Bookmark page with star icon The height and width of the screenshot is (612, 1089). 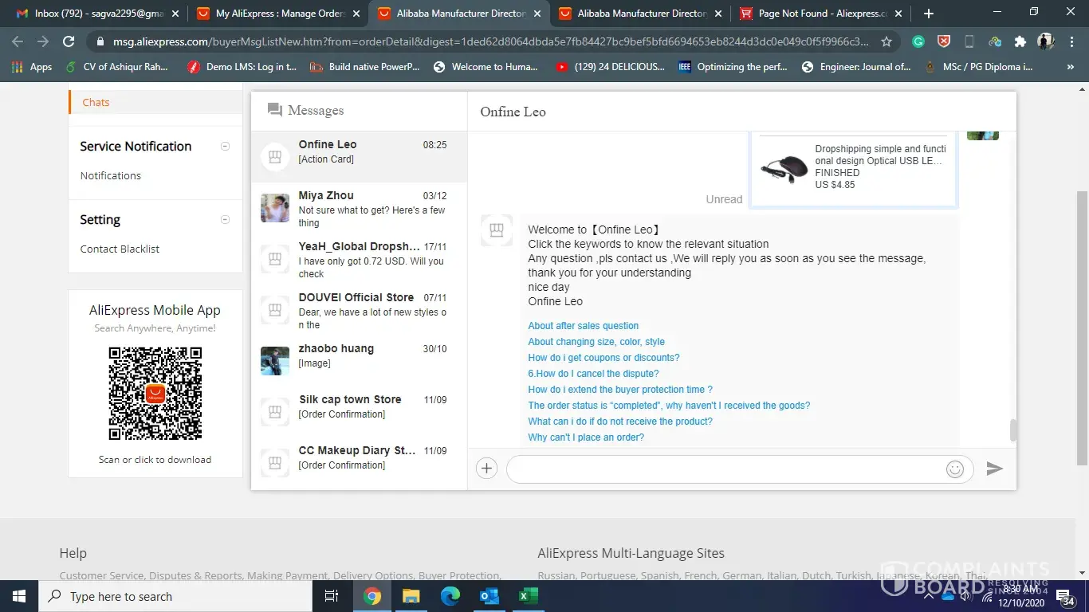pyautogui.click(x=887, y=41)
